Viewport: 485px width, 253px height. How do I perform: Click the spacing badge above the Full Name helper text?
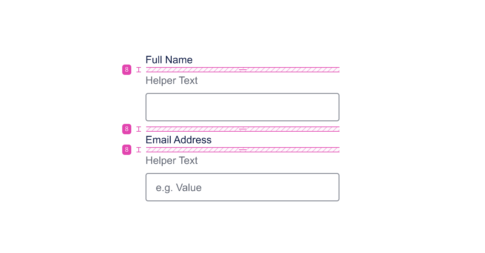(x=127, y=70)
